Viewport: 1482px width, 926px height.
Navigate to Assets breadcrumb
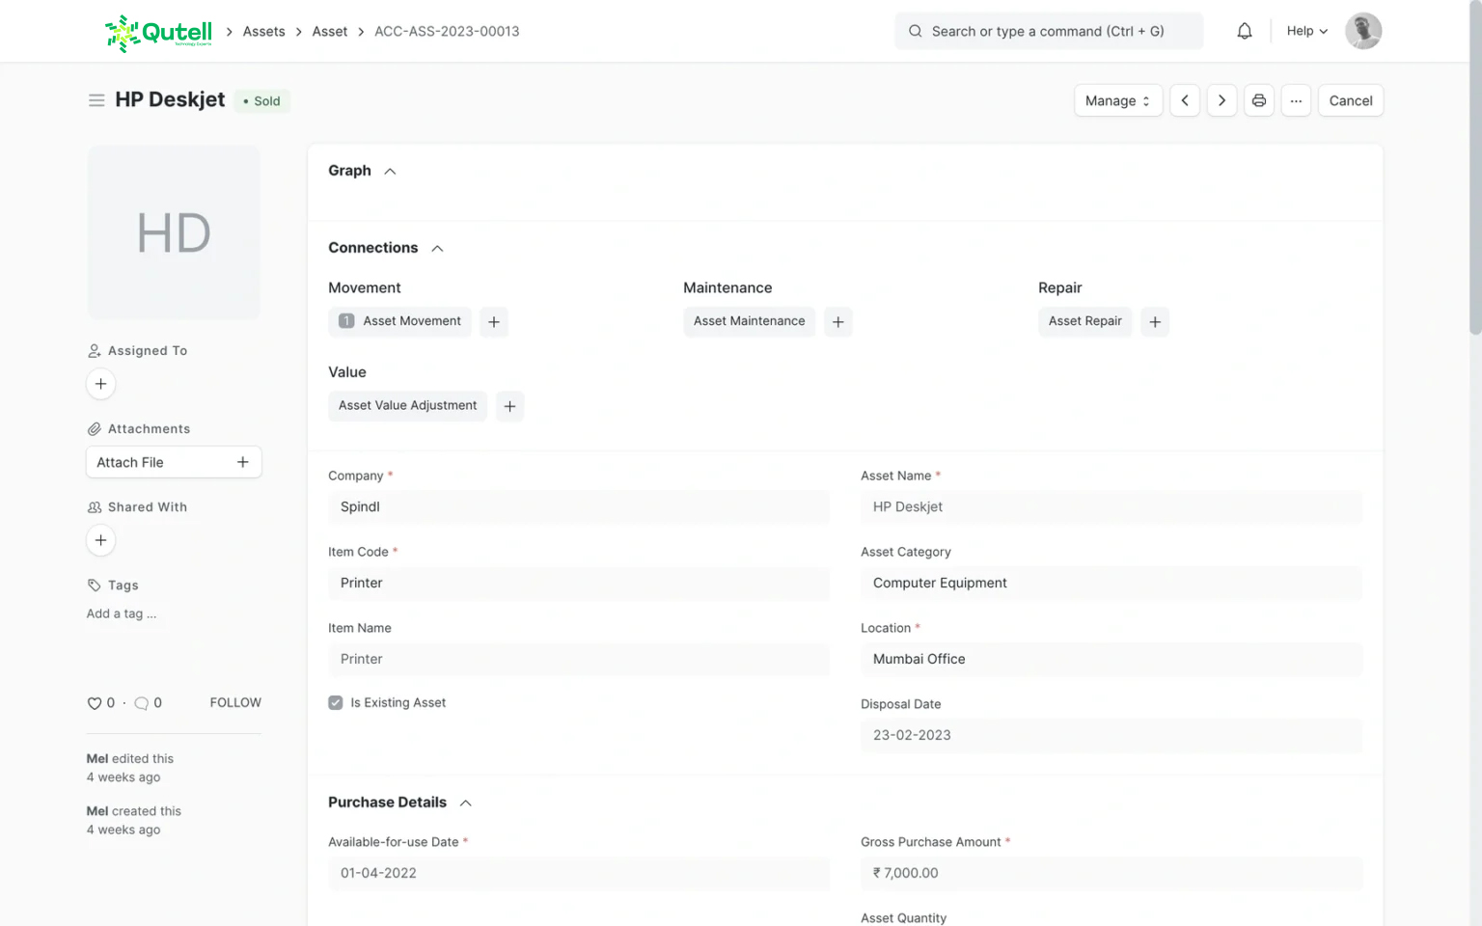263,31
